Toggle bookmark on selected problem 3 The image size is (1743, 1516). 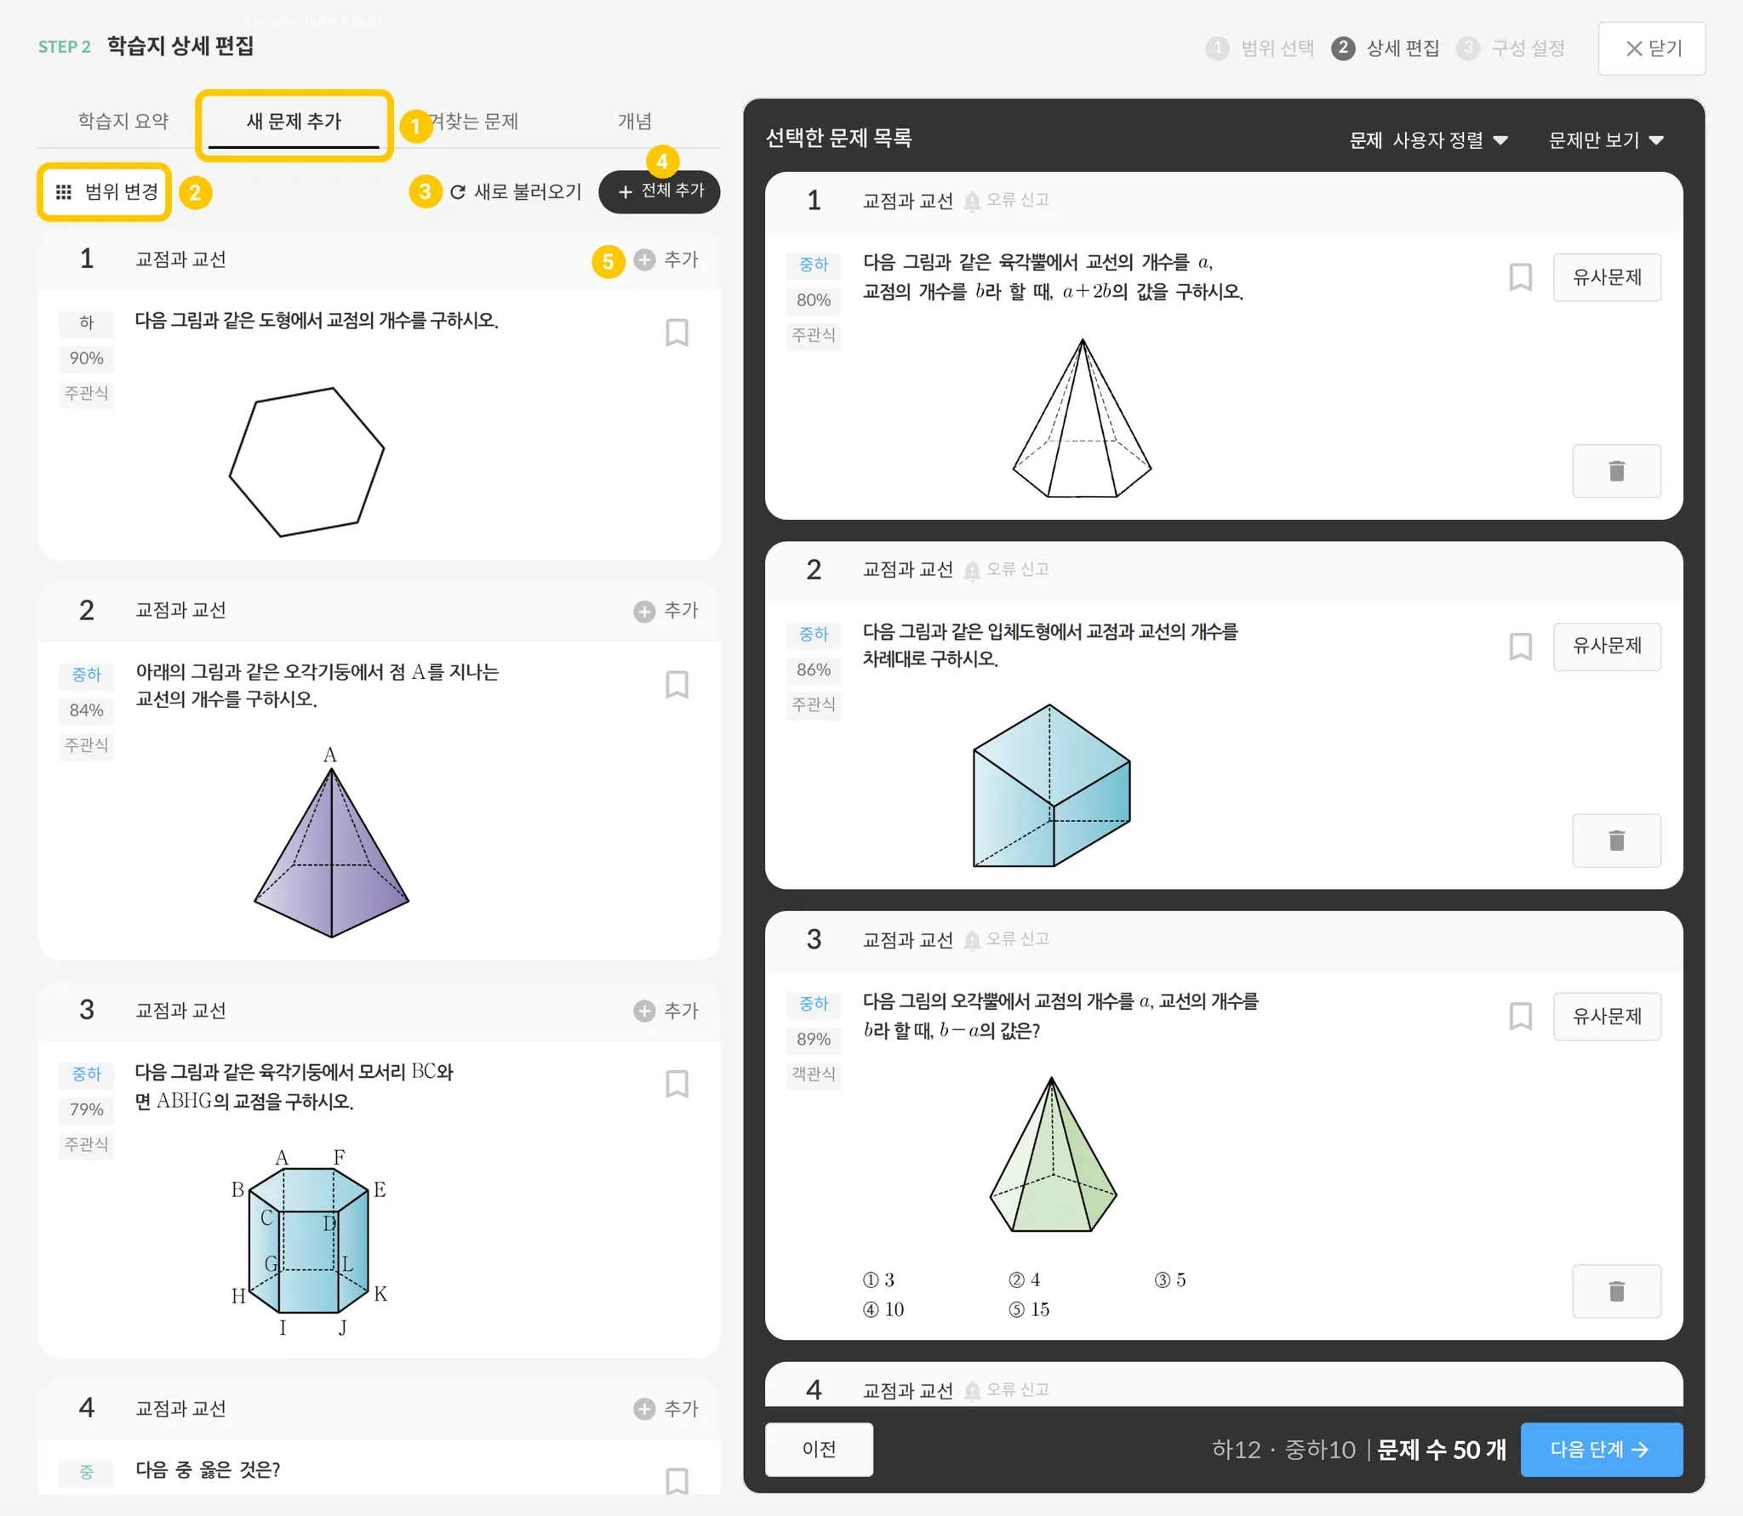coord(1520,1016)
